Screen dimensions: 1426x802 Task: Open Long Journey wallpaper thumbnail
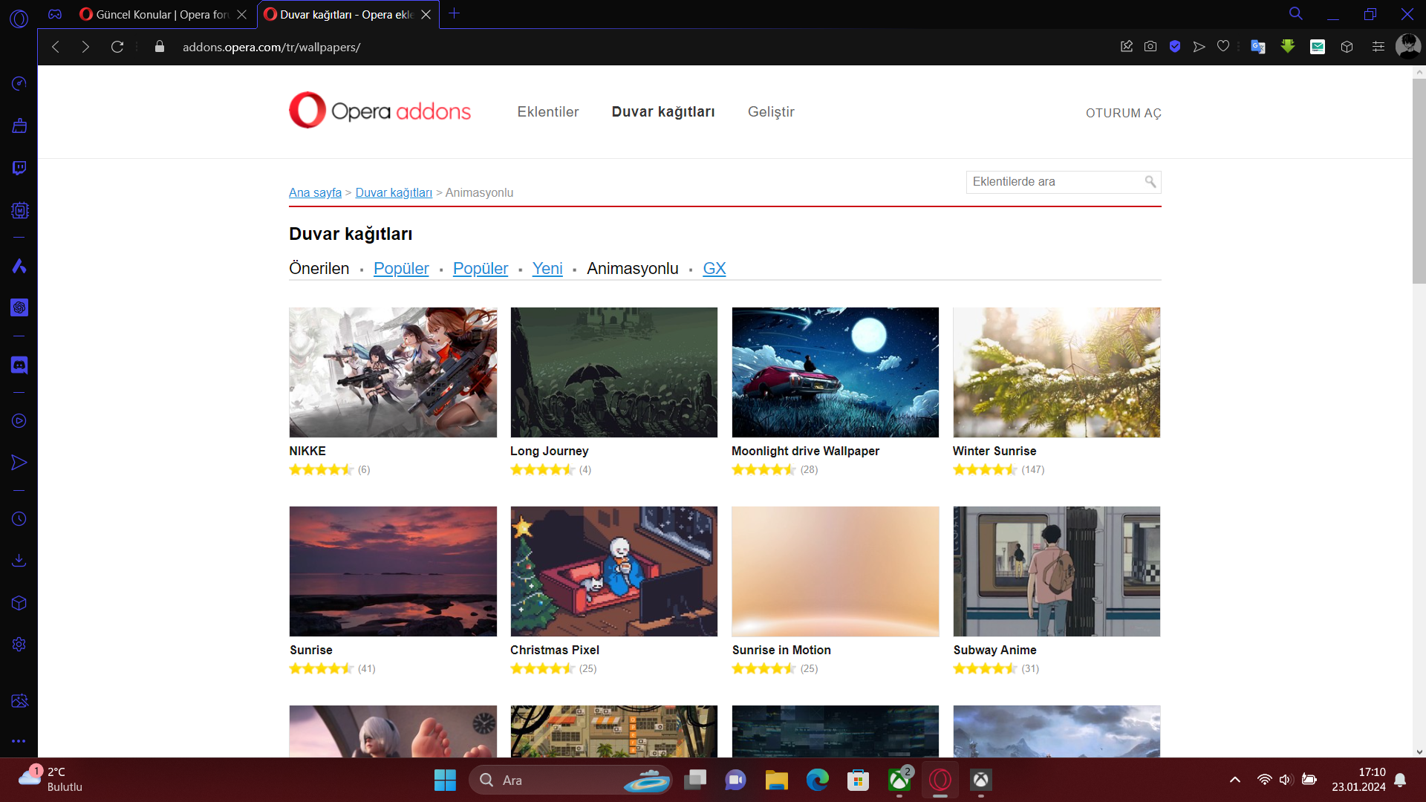614,373
